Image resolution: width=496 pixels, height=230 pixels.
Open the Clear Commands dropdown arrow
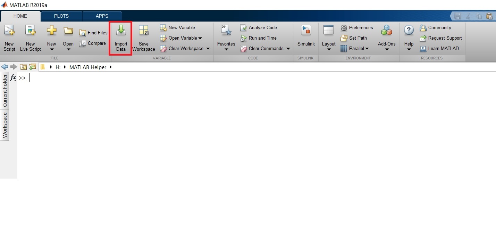tap(288, 49)
